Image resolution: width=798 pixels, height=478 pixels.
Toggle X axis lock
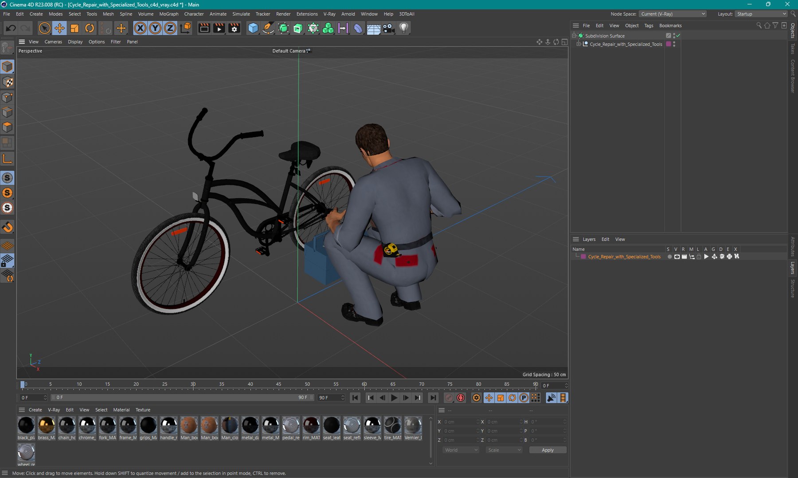[140, 28]
